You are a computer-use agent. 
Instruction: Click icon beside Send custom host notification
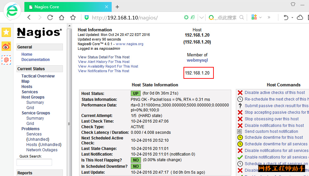[x=239, y=132]
